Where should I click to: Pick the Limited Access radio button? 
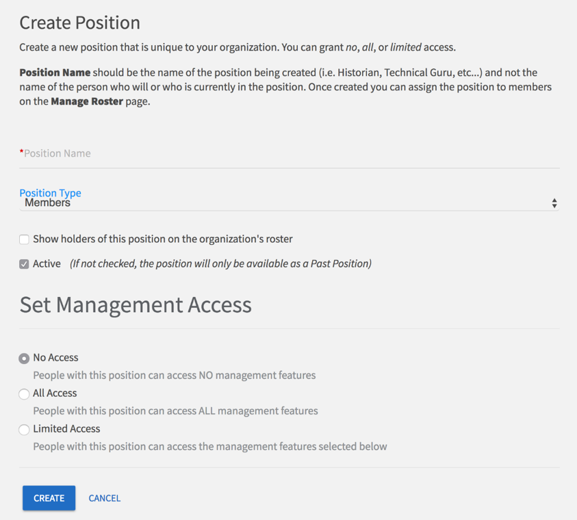point(24,430)
